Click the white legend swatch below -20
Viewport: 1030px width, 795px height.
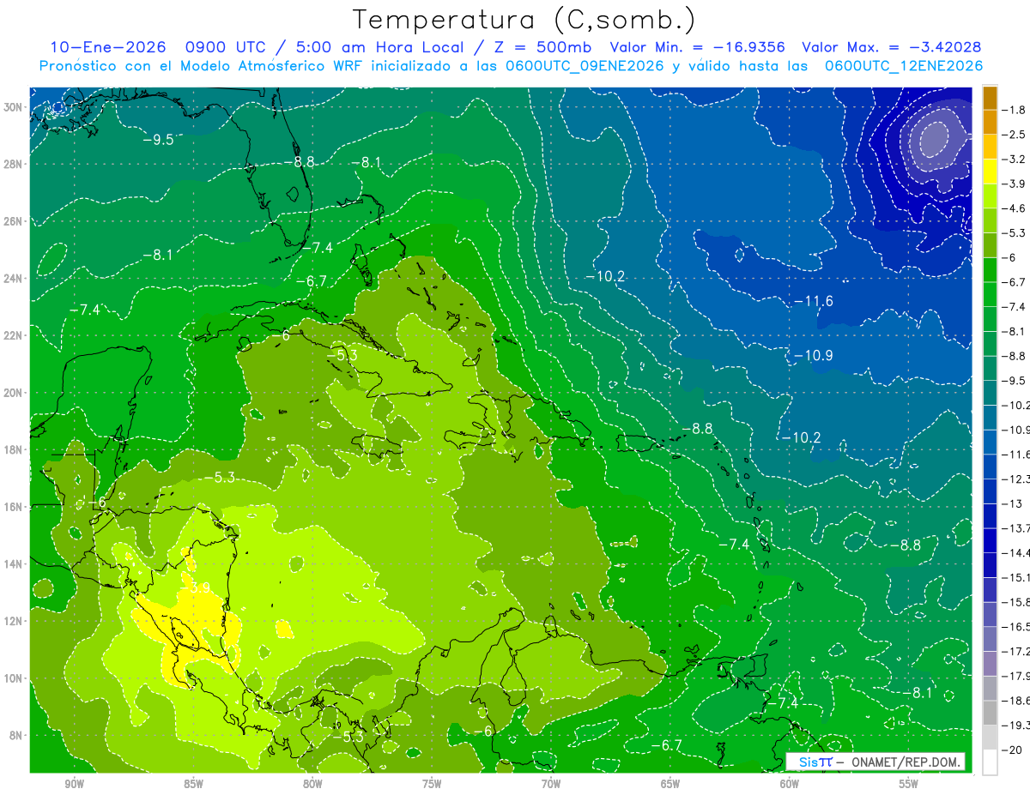pyautogui.click(x=990, y=762)
